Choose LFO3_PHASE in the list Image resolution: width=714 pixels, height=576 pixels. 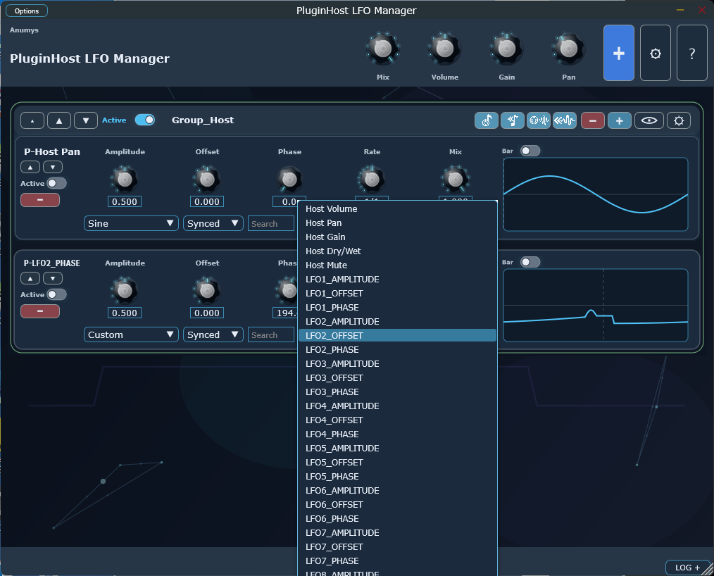click(397, 392)
